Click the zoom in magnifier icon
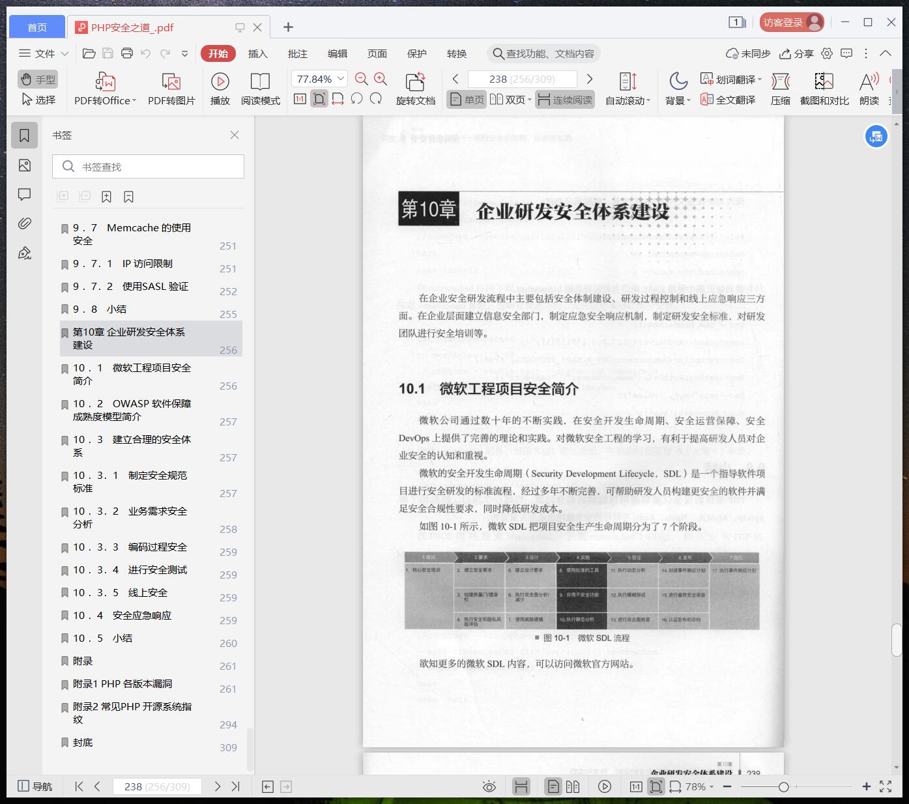This screenshot has height=804, width=909. click(381, 79)
